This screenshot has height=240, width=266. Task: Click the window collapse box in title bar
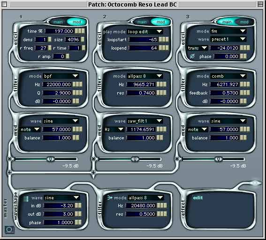[260, 4]
